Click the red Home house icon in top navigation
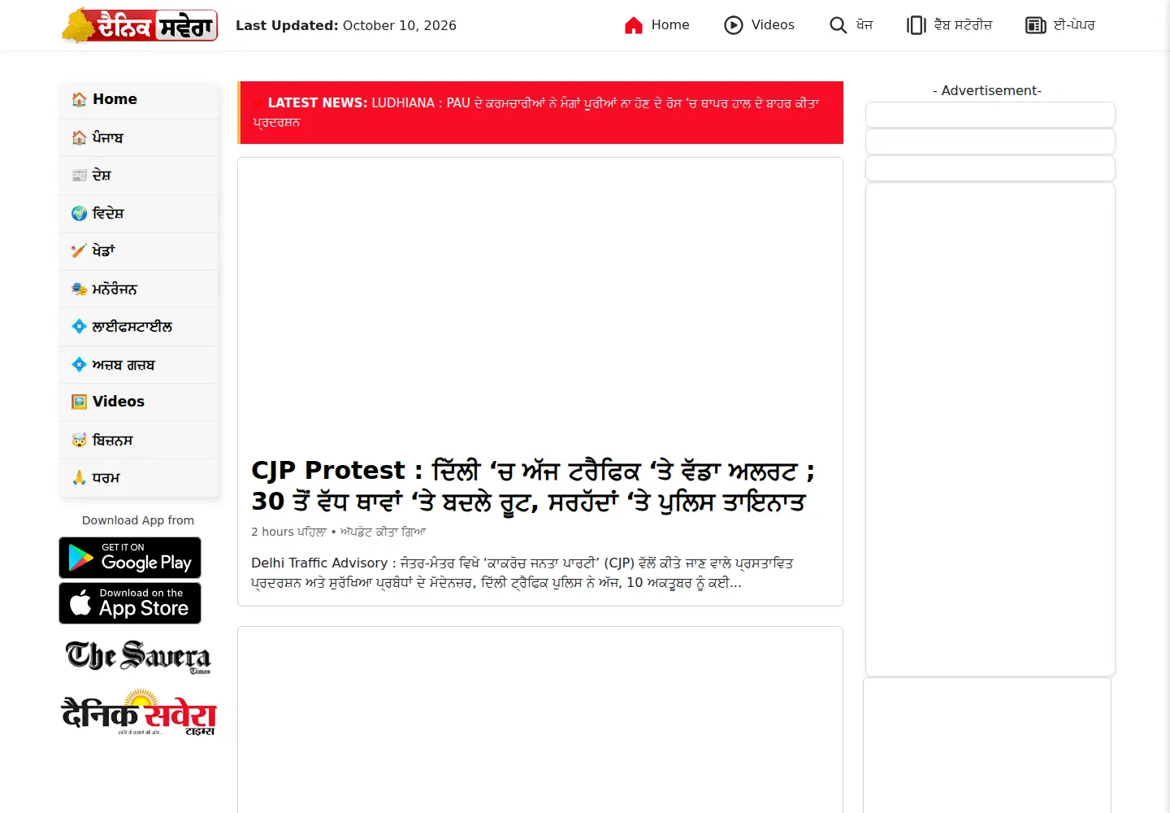Viewport: 1170px width, 813px height. [634, 25]
